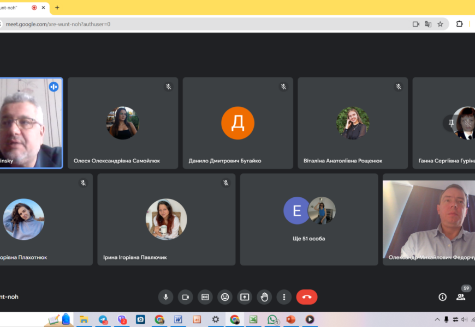Open the Chrome extensions puzzle icon
Image resolution: width=475 pixels, height=327 pixels.
[x=459, y=24]
